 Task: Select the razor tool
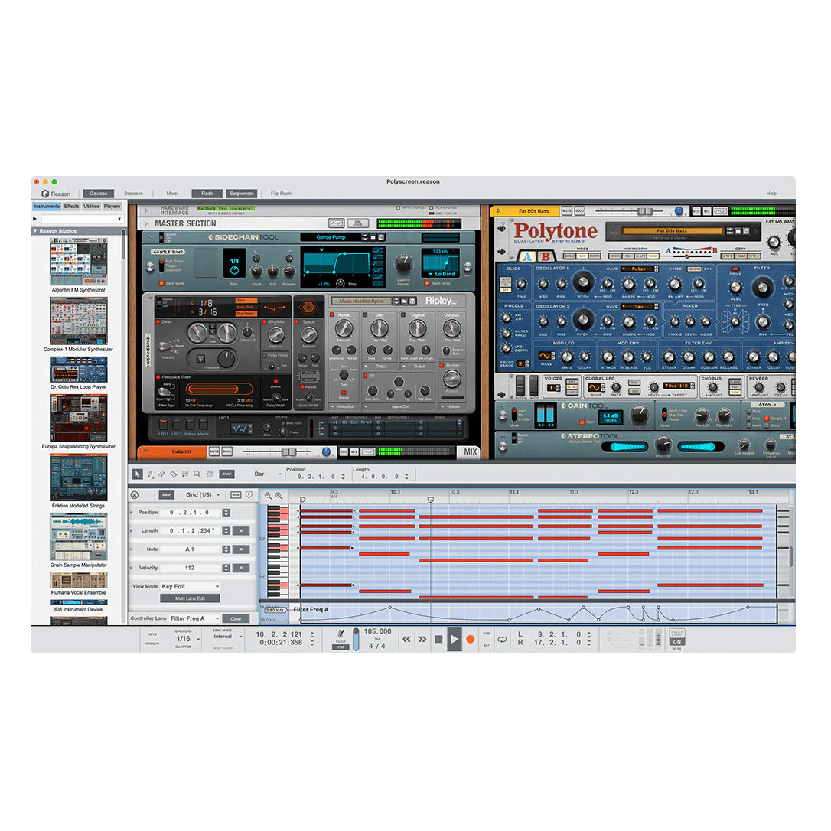(x=173, y=474)
